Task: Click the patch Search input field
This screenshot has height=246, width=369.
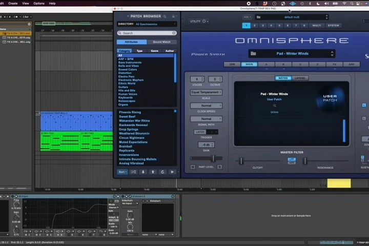Action: coord(147,33)
